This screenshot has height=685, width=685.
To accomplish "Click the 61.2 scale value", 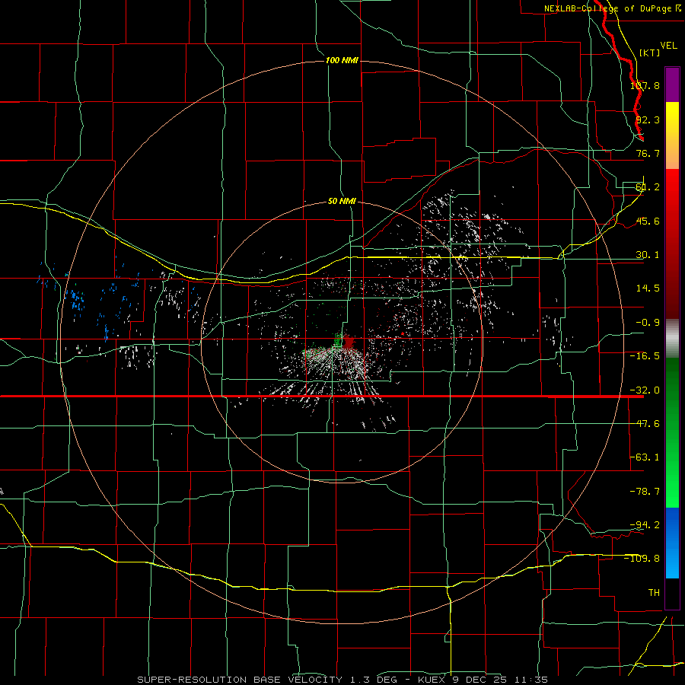I will (648, 187).
